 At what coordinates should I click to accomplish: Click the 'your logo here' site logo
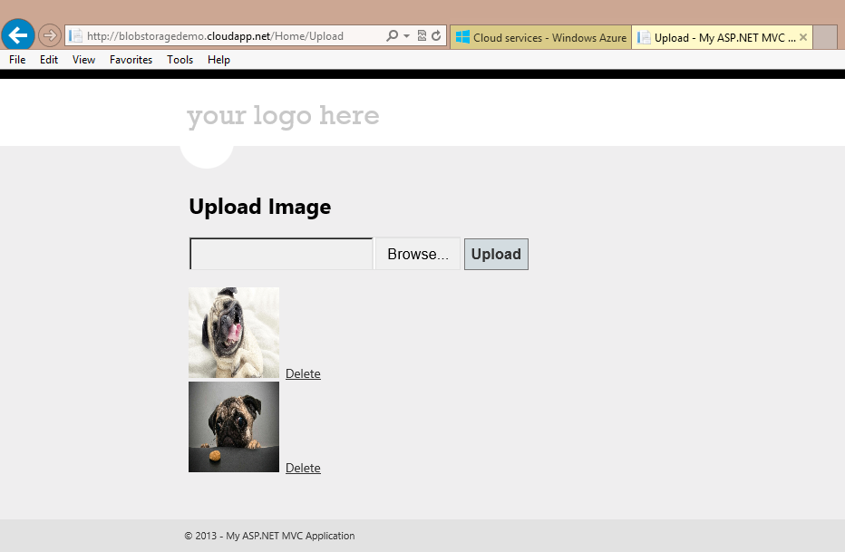[283, 116]
